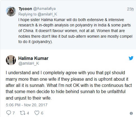Visit the @amilaH_K handle under Halima Kumar
Image resolution: width=136 pixels, height=117 pixels.
[x=29, y=64]
